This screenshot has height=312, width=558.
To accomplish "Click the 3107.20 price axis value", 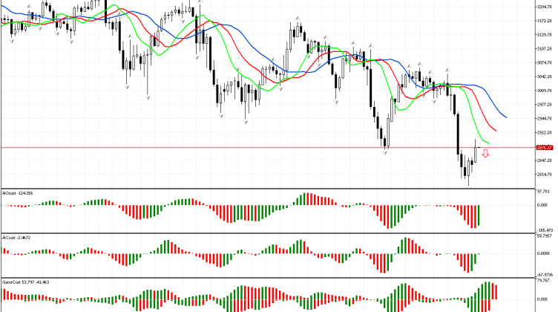I will 545,48.
